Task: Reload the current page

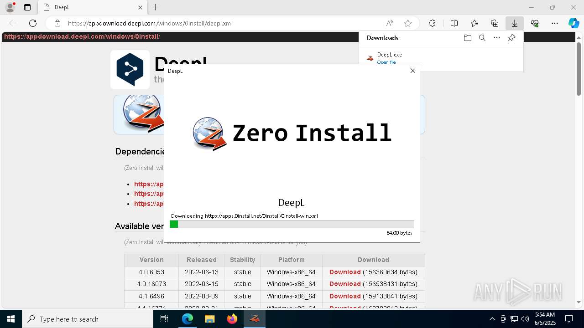Action: click(x=33, y=23)
